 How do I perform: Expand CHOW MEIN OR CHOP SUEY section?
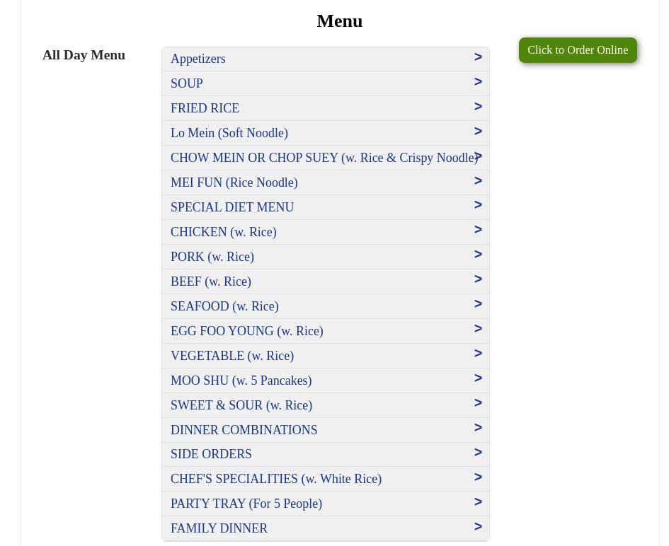point(325,158)
